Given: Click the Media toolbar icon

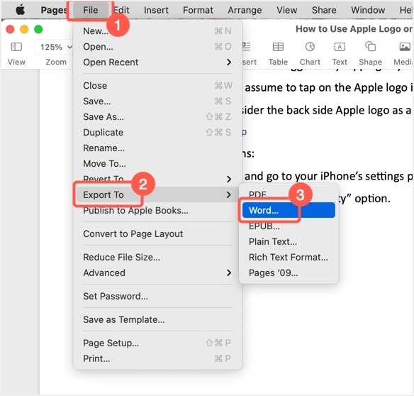Looking at the screenshot, I should (405, 47).
